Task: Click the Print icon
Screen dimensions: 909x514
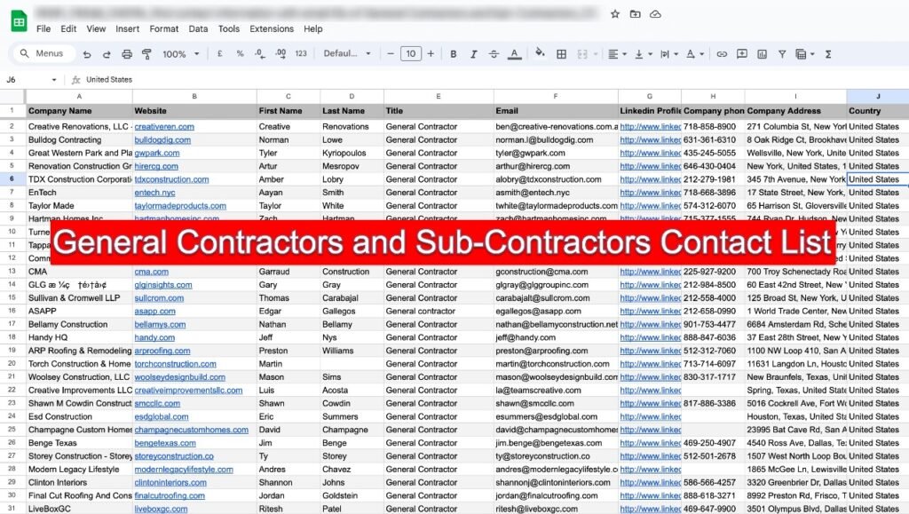Action: [x=127, y=54]
